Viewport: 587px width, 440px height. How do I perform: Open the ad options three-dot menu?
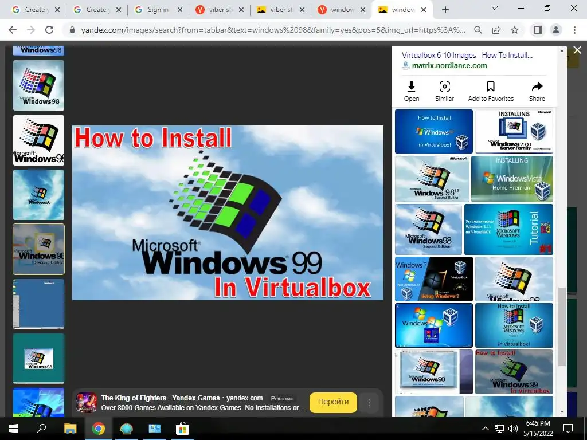click(x=369, y=403)
